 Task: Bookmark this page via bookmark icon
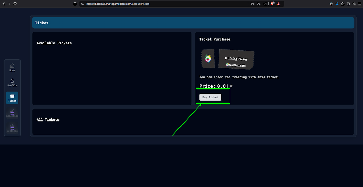(x=75, y=4)
